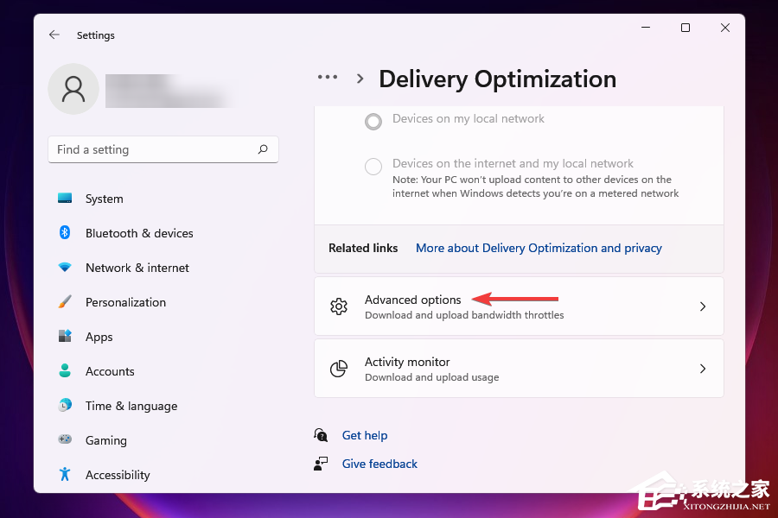Click the Accounts person icon

click(x=65, y=371)
